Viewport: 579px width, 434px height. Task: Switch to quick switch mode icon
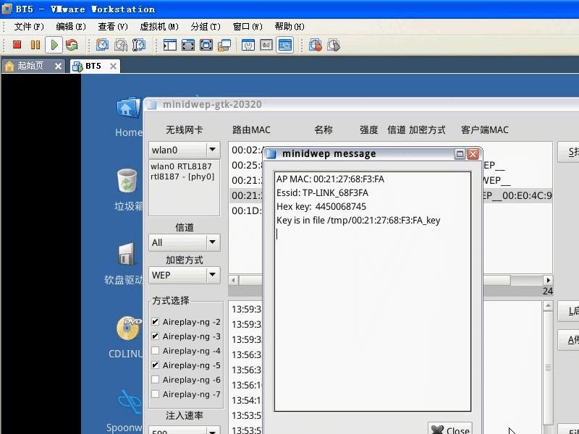point(188,45)
